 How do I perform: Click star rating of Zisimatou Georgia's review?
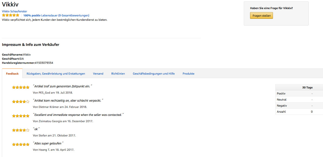coord(21,116)
